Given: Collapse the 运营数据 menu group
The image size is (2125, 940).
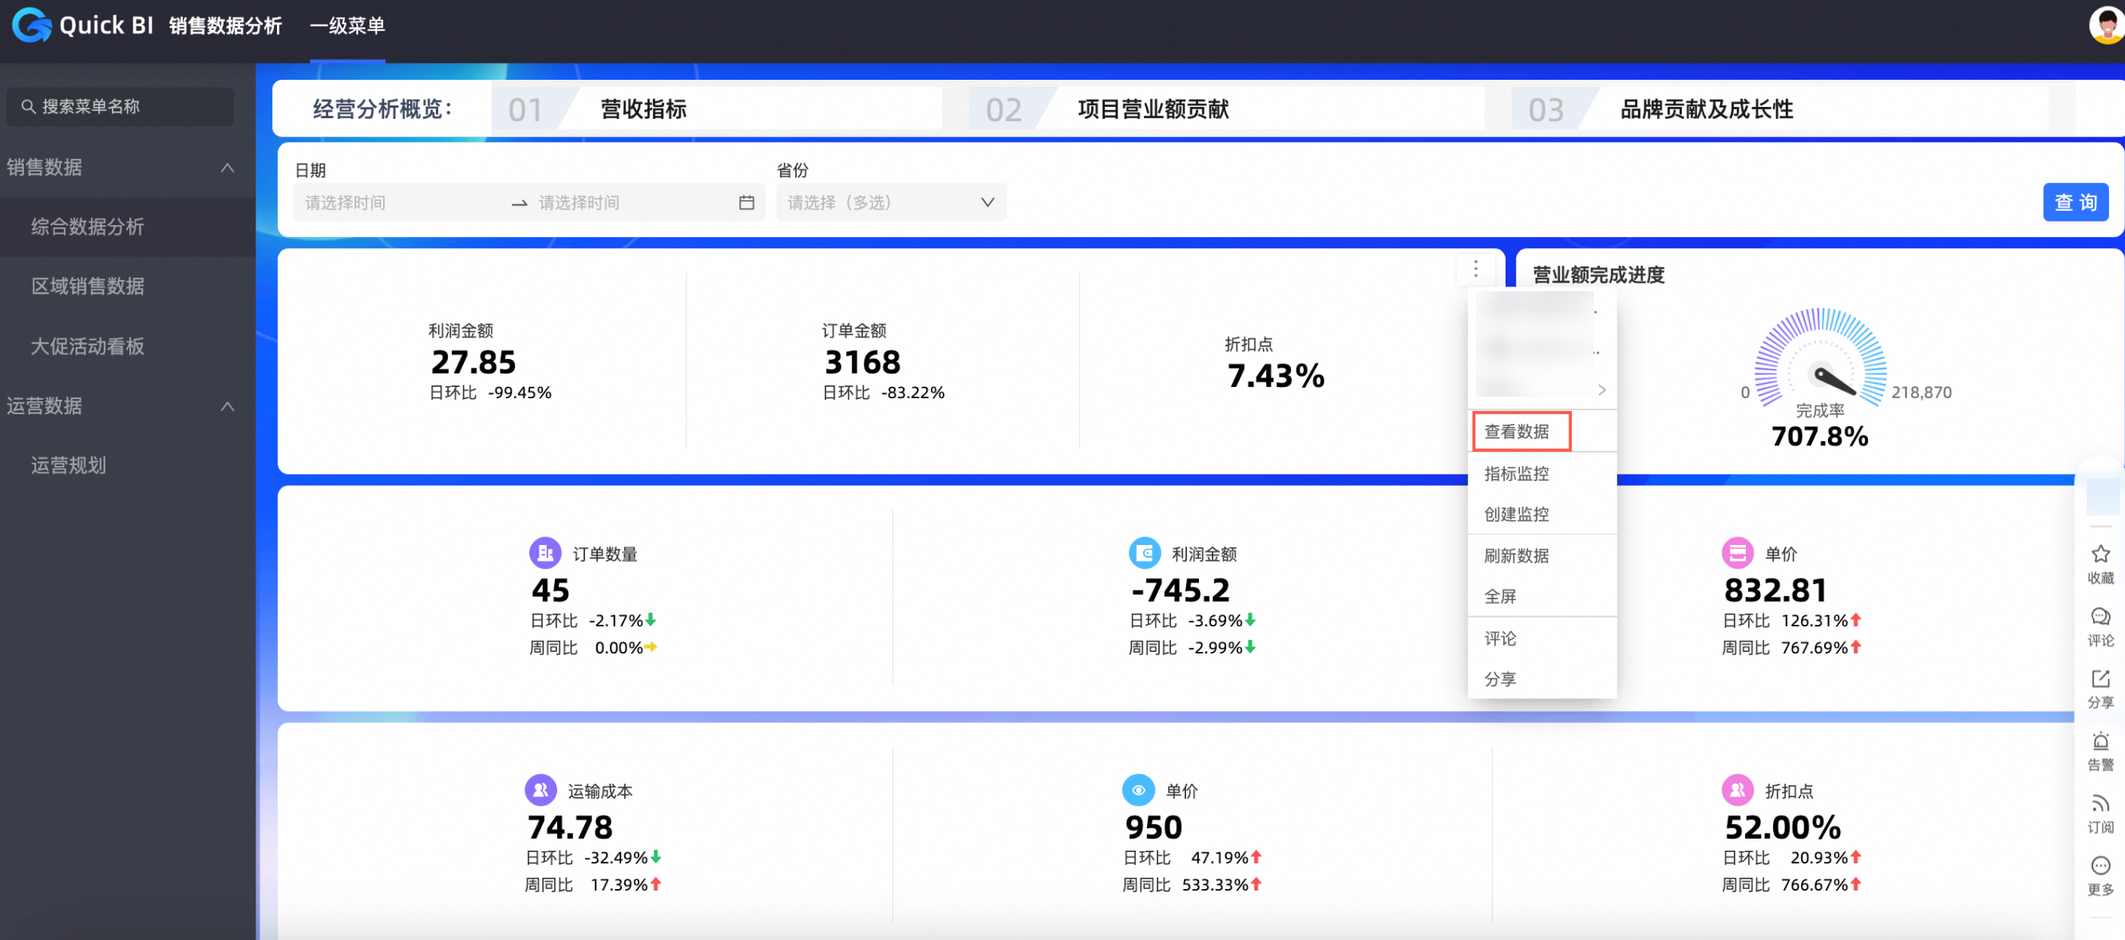Looking at the screenshot, I should (227, 406).
